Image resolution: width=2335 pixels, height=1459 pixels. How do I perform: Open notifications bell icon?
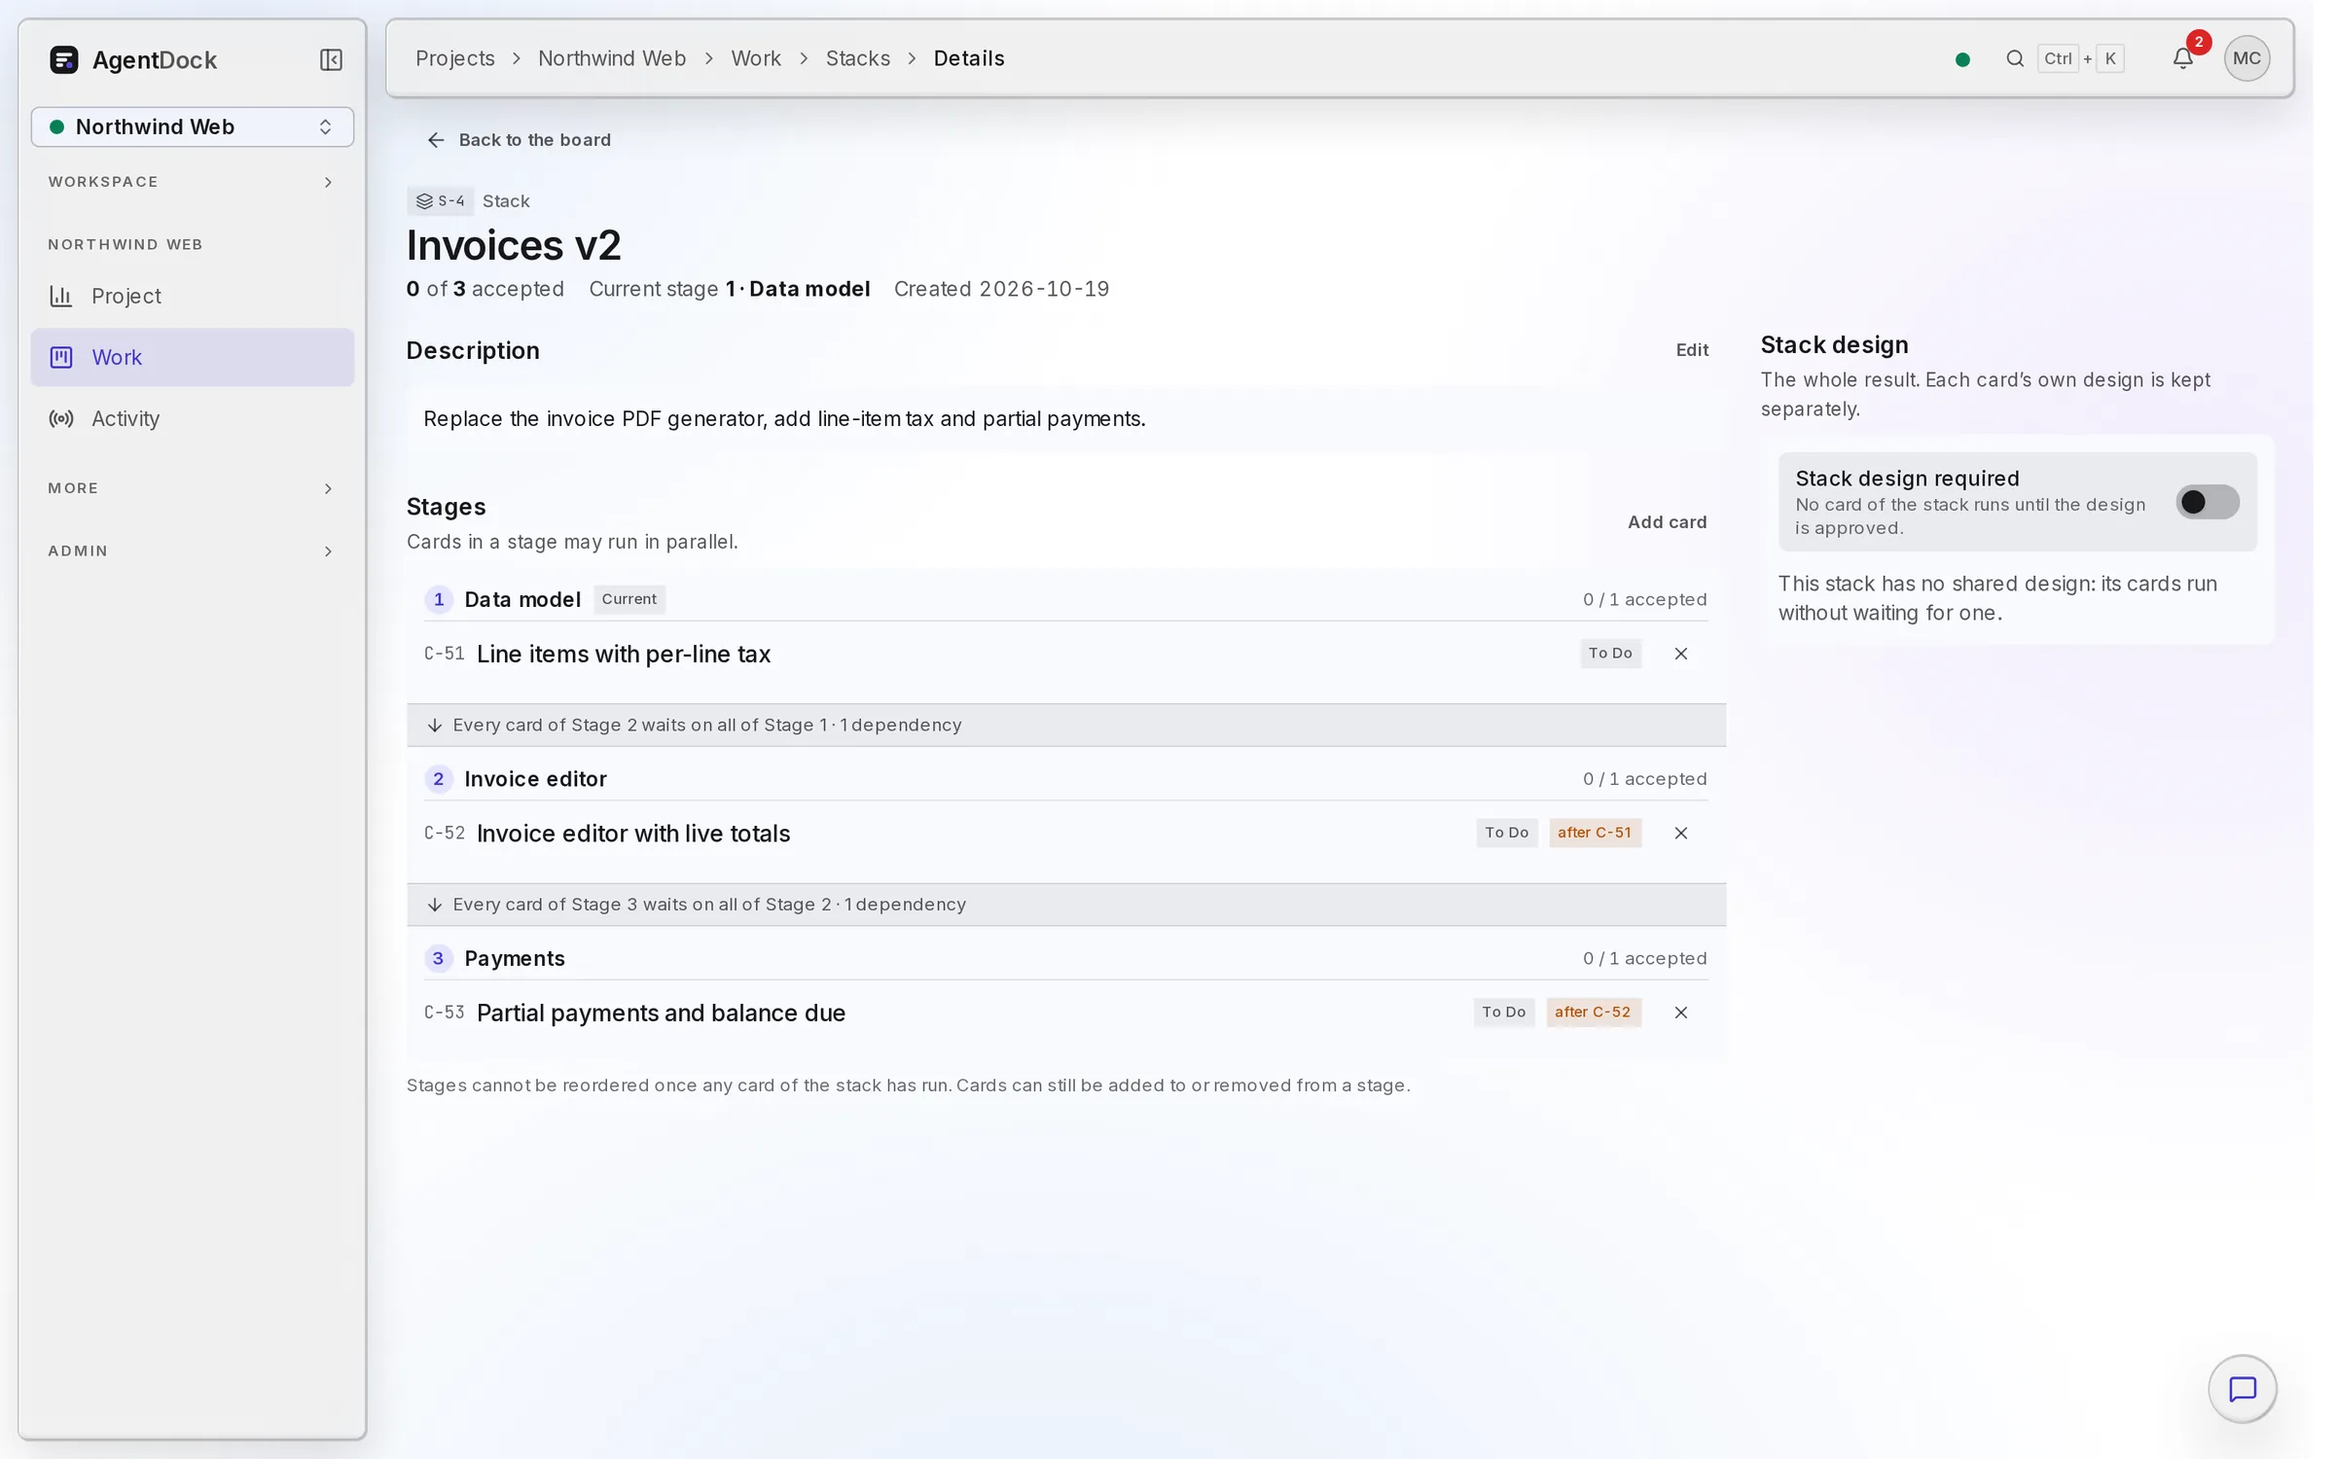coord(2182,58)
